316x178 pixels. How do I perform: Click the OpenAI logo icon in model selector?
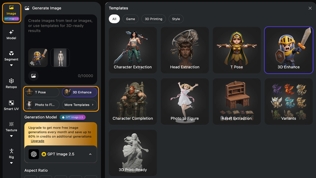pos(34,154)
